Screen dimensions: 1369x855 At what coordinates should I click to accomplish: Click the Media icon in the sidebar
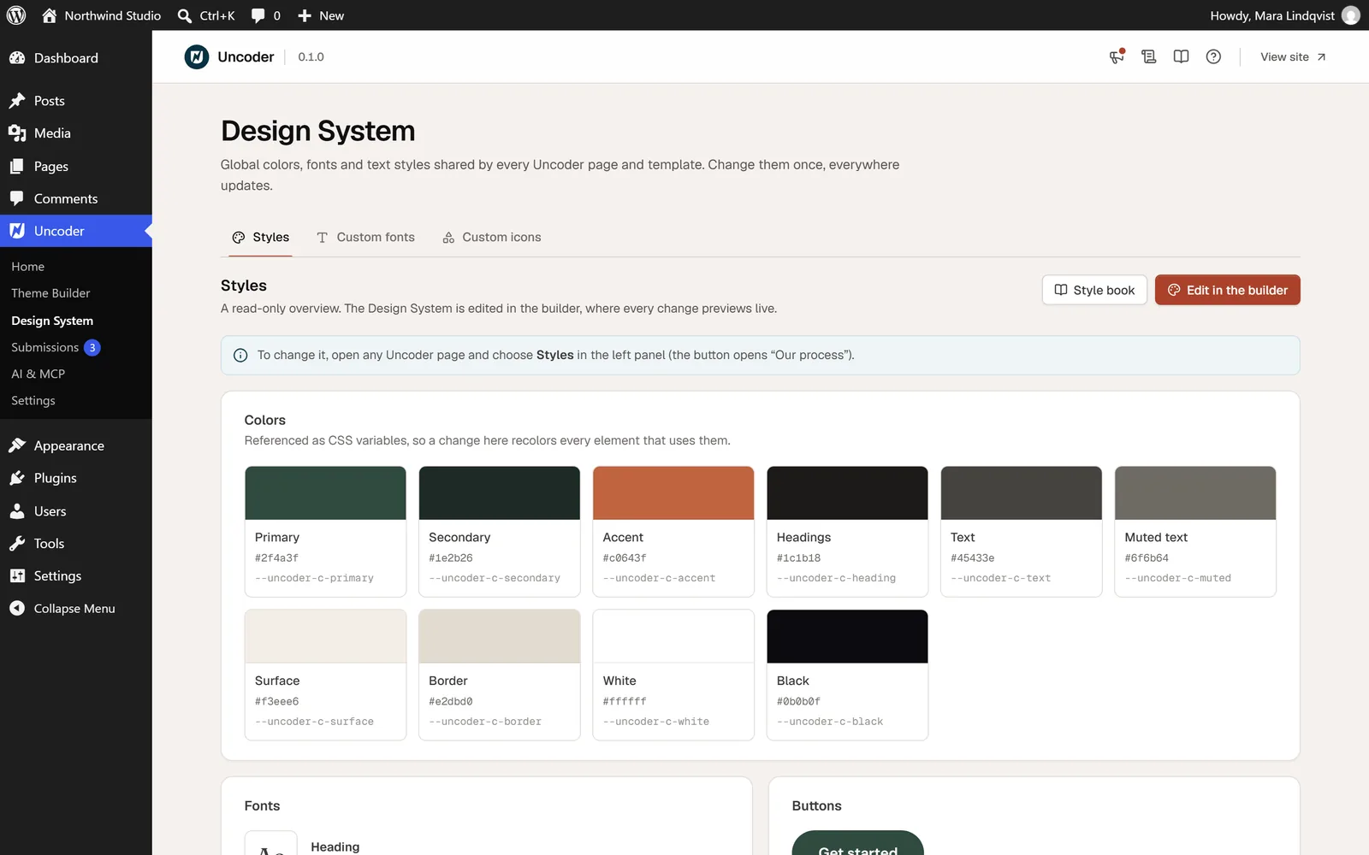coord(17,133)
